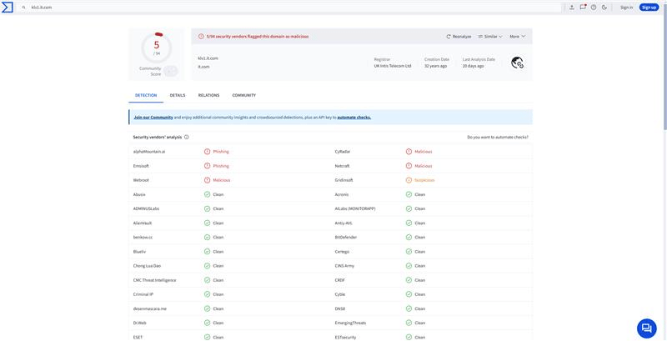This screenshot has width=667, height=341.
Task: Click the Certego vendor name
Action: (342, 252)
